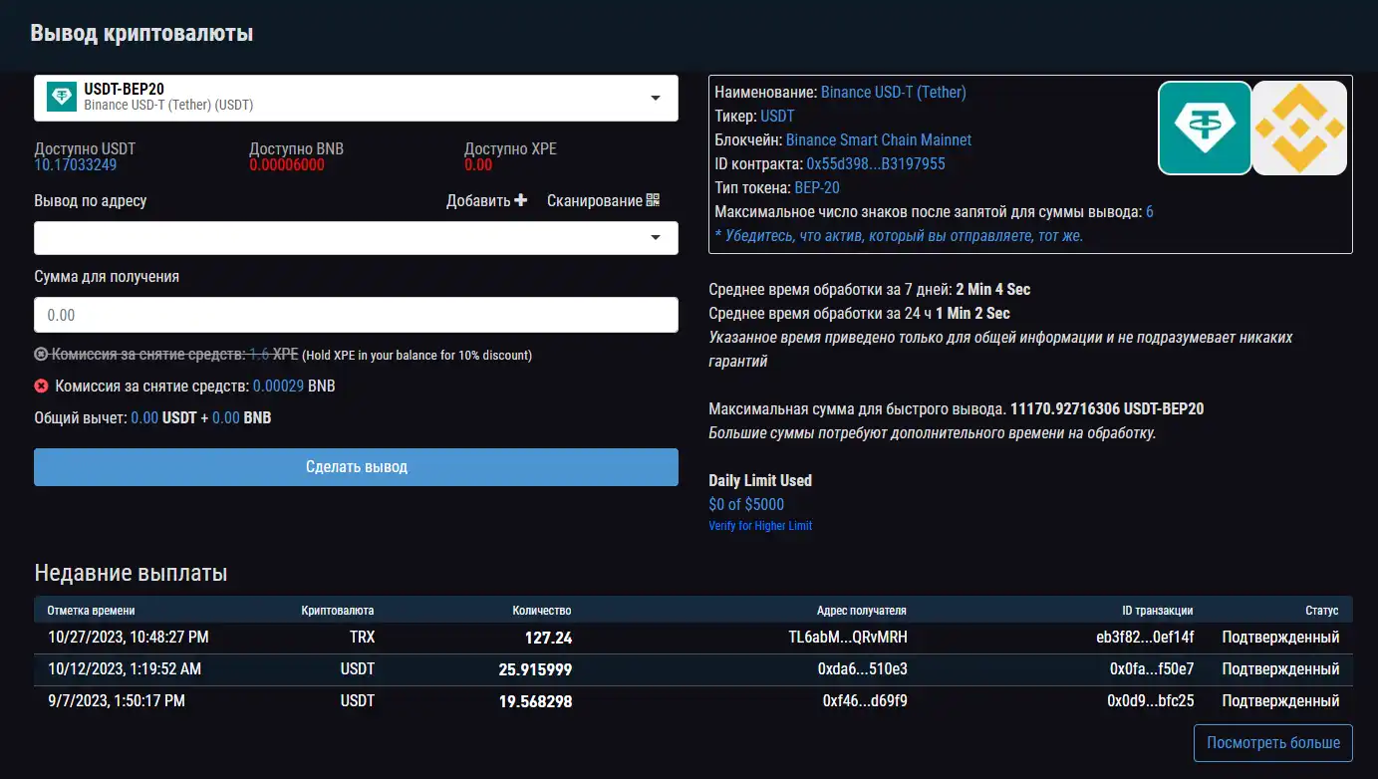
Task: Click the Daily Limit Used label
Action: (760, 480)
